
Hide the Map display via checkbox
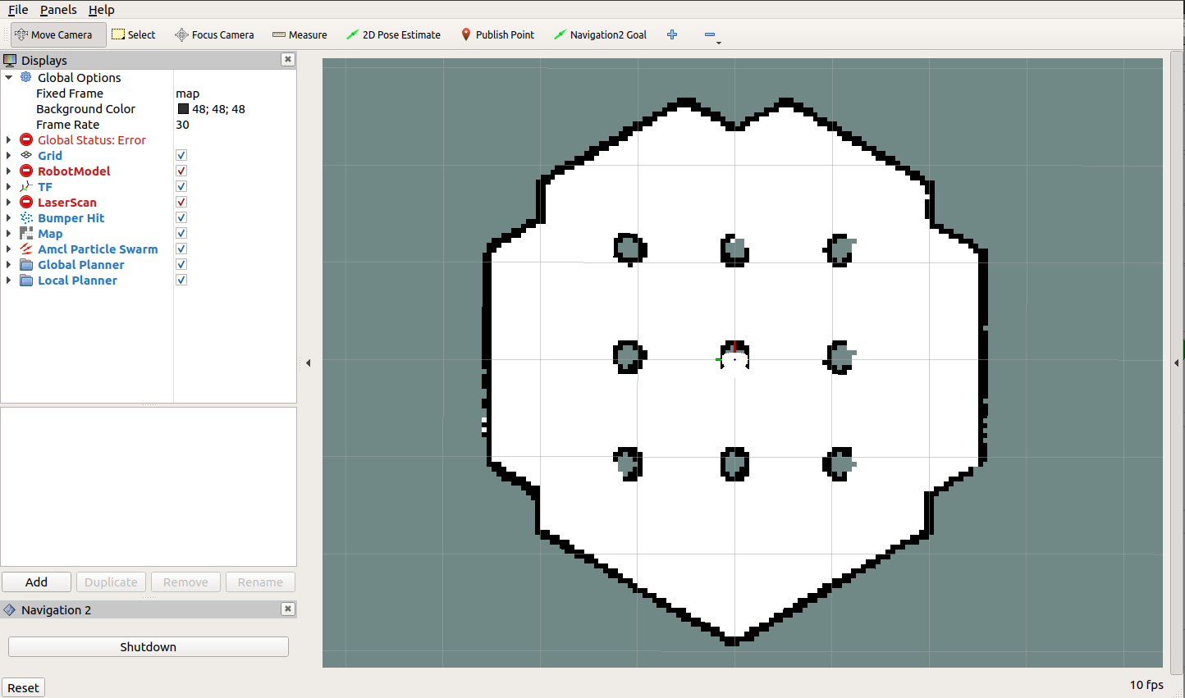click(181, 233)
